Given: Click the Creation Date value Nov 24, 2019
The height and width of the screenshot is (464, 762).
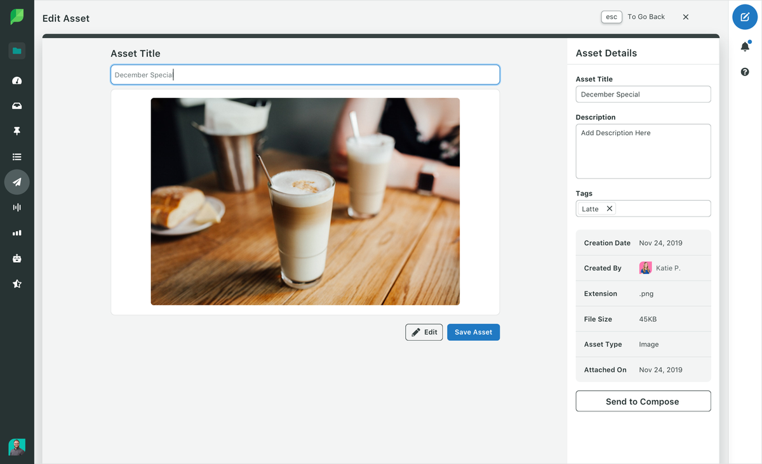Looking at the screenshot, I should point(661,243).
